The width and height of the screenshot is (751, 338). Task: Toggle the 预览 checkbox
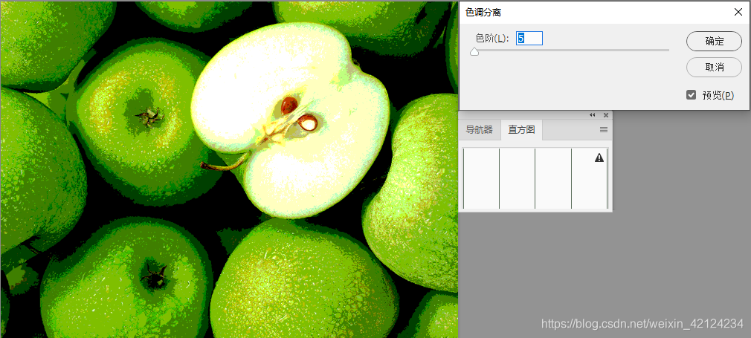691,95
